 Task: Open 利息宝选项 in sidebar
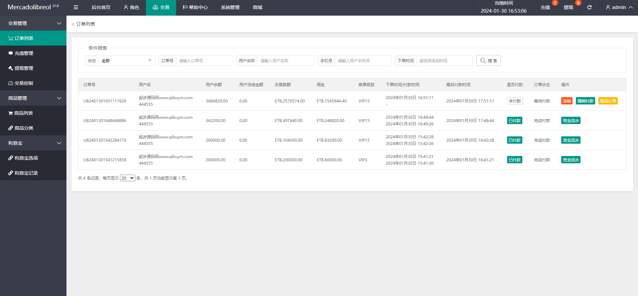33,158
